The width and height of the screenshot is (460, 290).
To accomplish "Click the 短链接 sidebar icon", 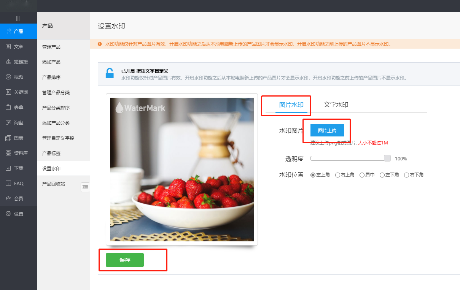I will tap(8, 62).
